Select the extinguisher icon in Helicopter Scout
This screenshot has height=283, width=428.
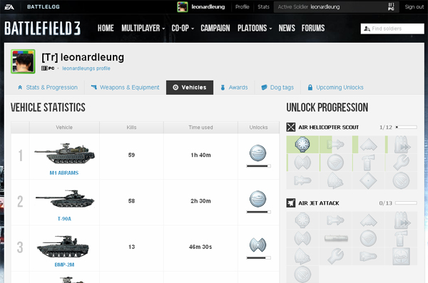tap(368, 163)
